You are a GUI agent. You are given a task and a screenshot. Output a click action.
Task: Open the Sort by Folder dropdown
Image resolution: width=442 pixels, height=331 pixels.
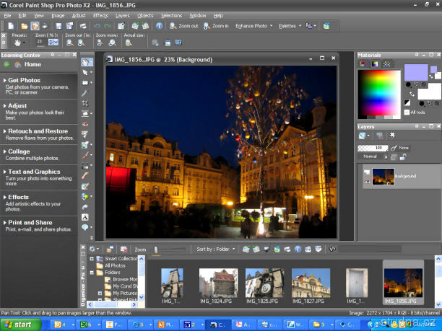[214, 250]
